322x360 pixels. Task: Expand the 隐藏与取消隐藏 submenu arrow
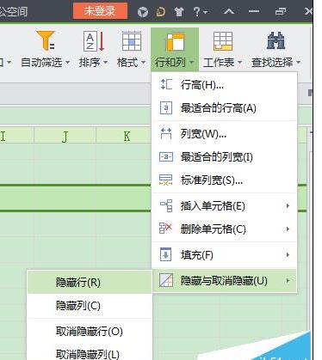[x=288, y=281]
